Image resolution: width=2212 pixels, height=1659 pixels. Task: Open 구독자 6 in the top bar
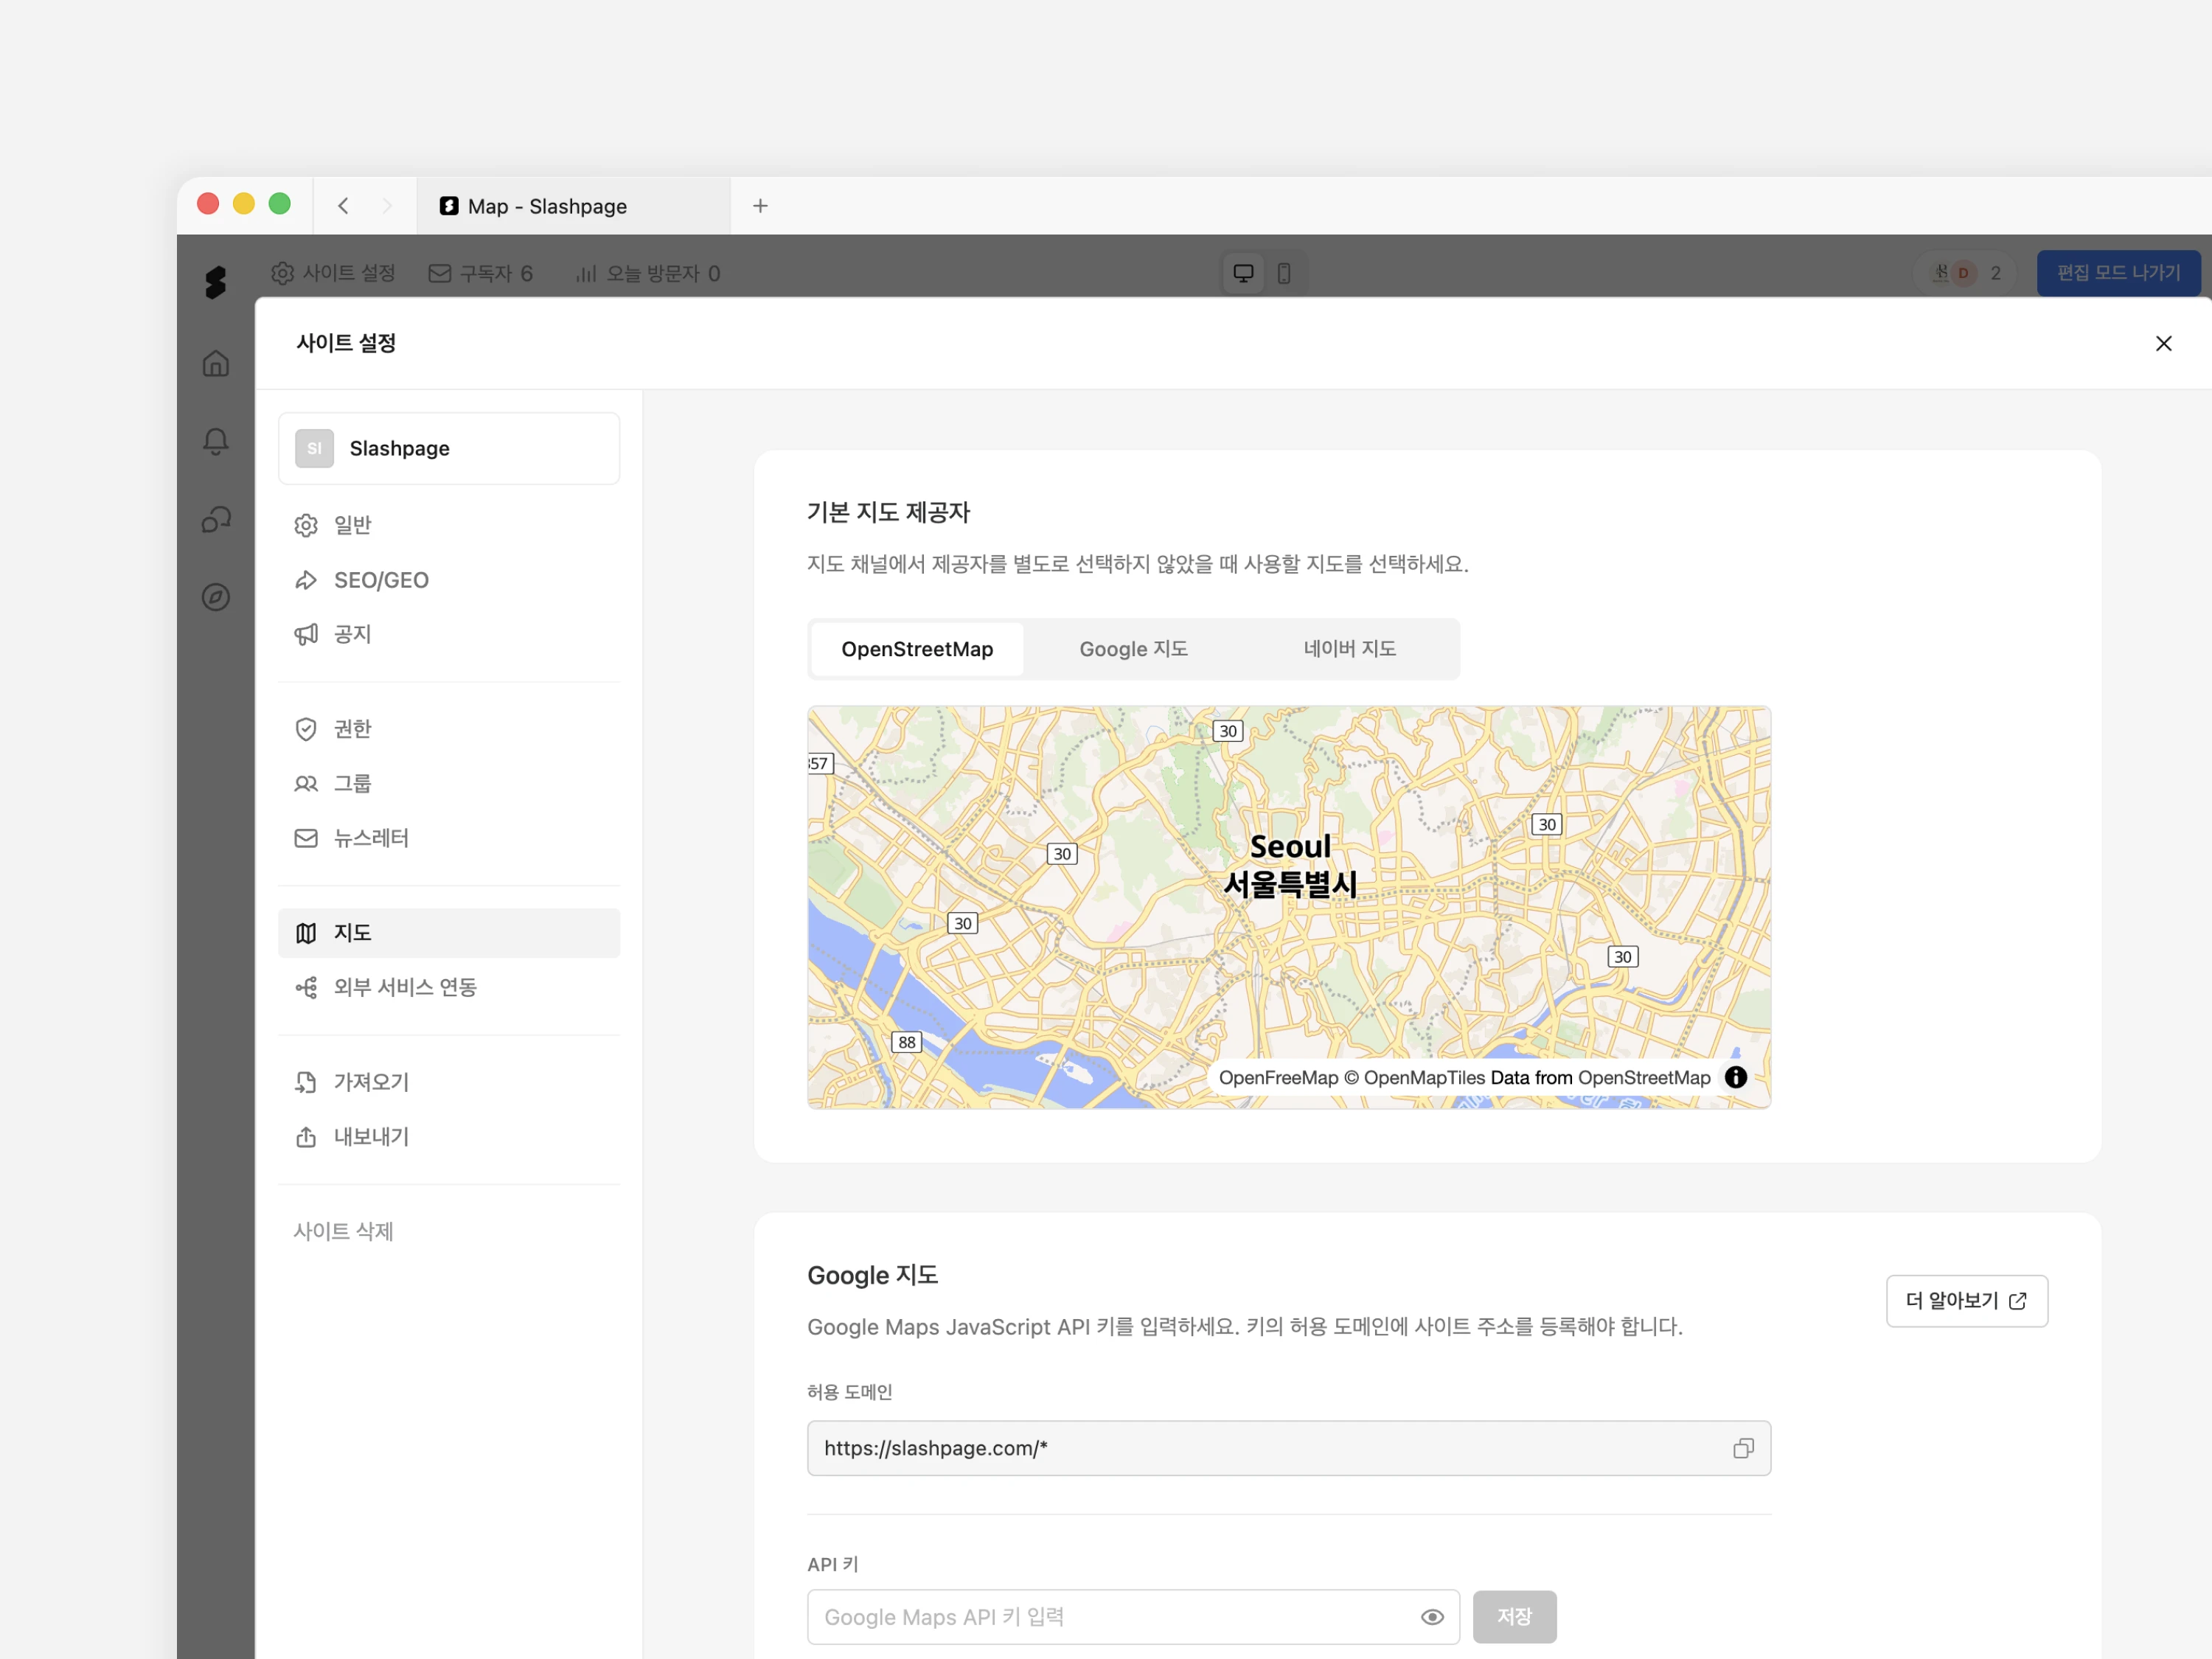(x=480, y=273)
